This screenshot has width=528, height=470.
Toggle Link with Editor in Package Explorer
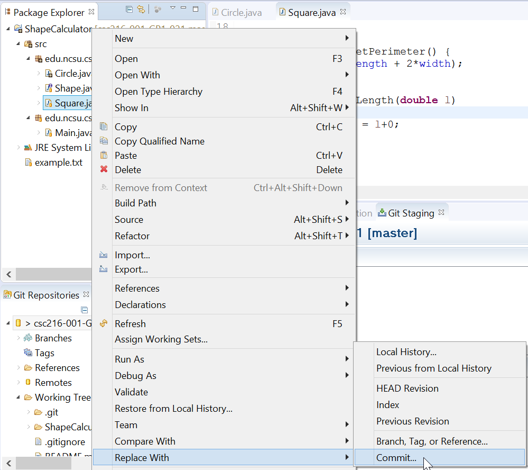pos(141,9)
